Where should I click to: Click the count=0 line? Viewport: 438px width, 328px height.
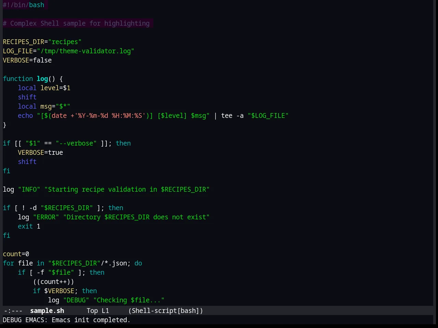click(x=16, y=254)
